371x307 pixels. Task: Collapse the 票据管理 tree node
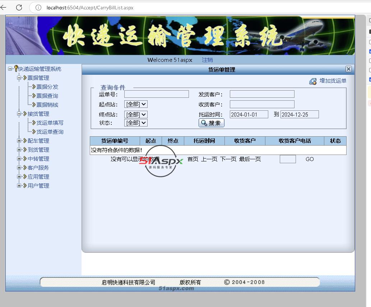click(19, 78)
